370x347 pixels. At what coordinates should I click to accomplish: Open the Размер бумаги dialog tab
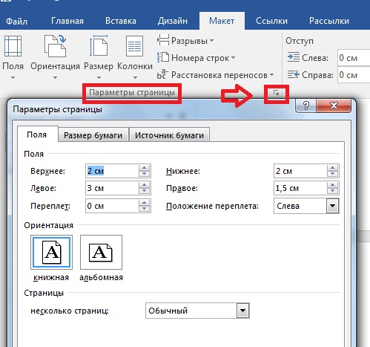93,135
